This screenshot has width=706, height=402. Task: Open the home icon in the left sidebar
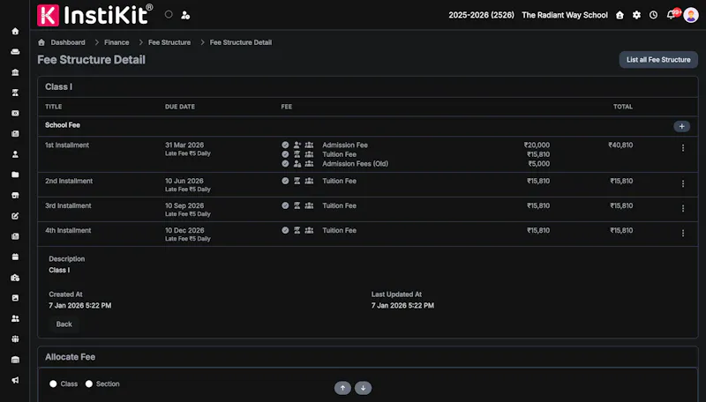15,31
